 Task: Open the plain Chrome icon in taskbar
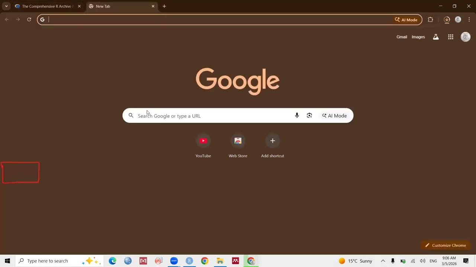(x=205, y=261)
